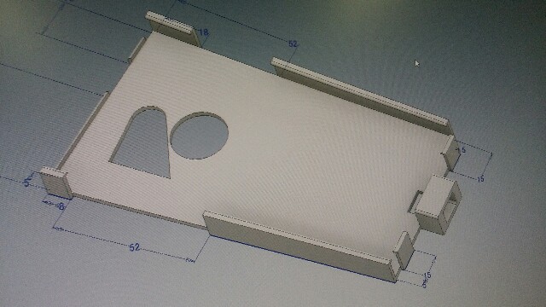Screen dimensions: 546x307
Task: Select the circular hole in the plate
Action: [x=199, y=136]
